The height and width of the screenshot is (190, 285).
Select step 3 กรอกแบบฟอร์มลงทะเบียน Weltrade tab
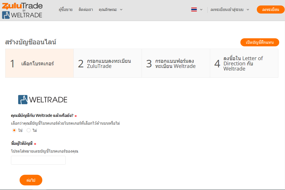point(176,63)
